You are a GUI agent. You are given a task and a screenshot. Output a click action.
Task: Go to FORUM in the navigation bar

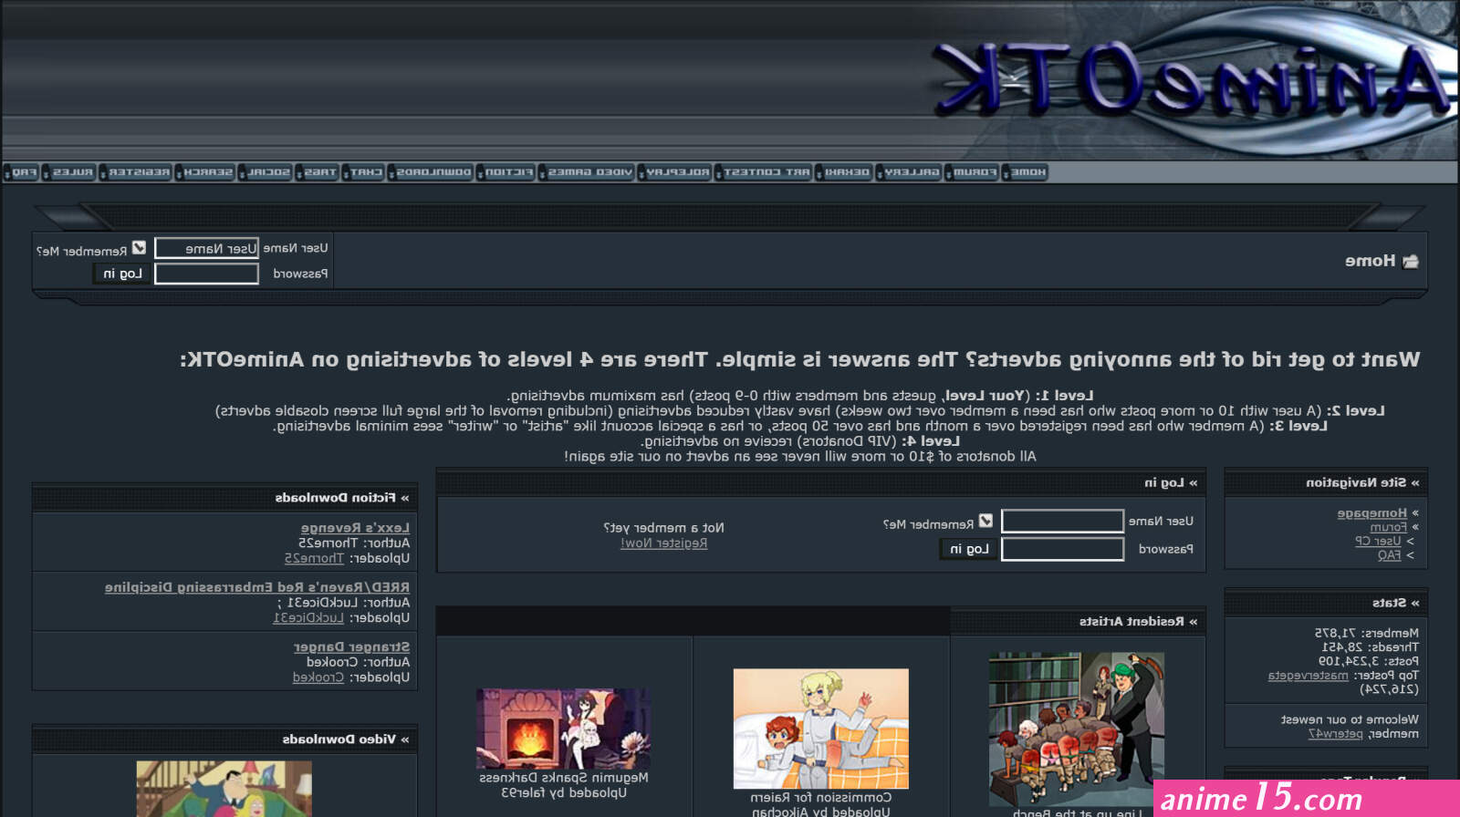972,172
